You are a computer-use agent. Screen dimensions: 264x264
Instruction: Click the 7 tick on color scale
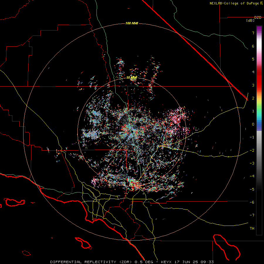point(253,33)
